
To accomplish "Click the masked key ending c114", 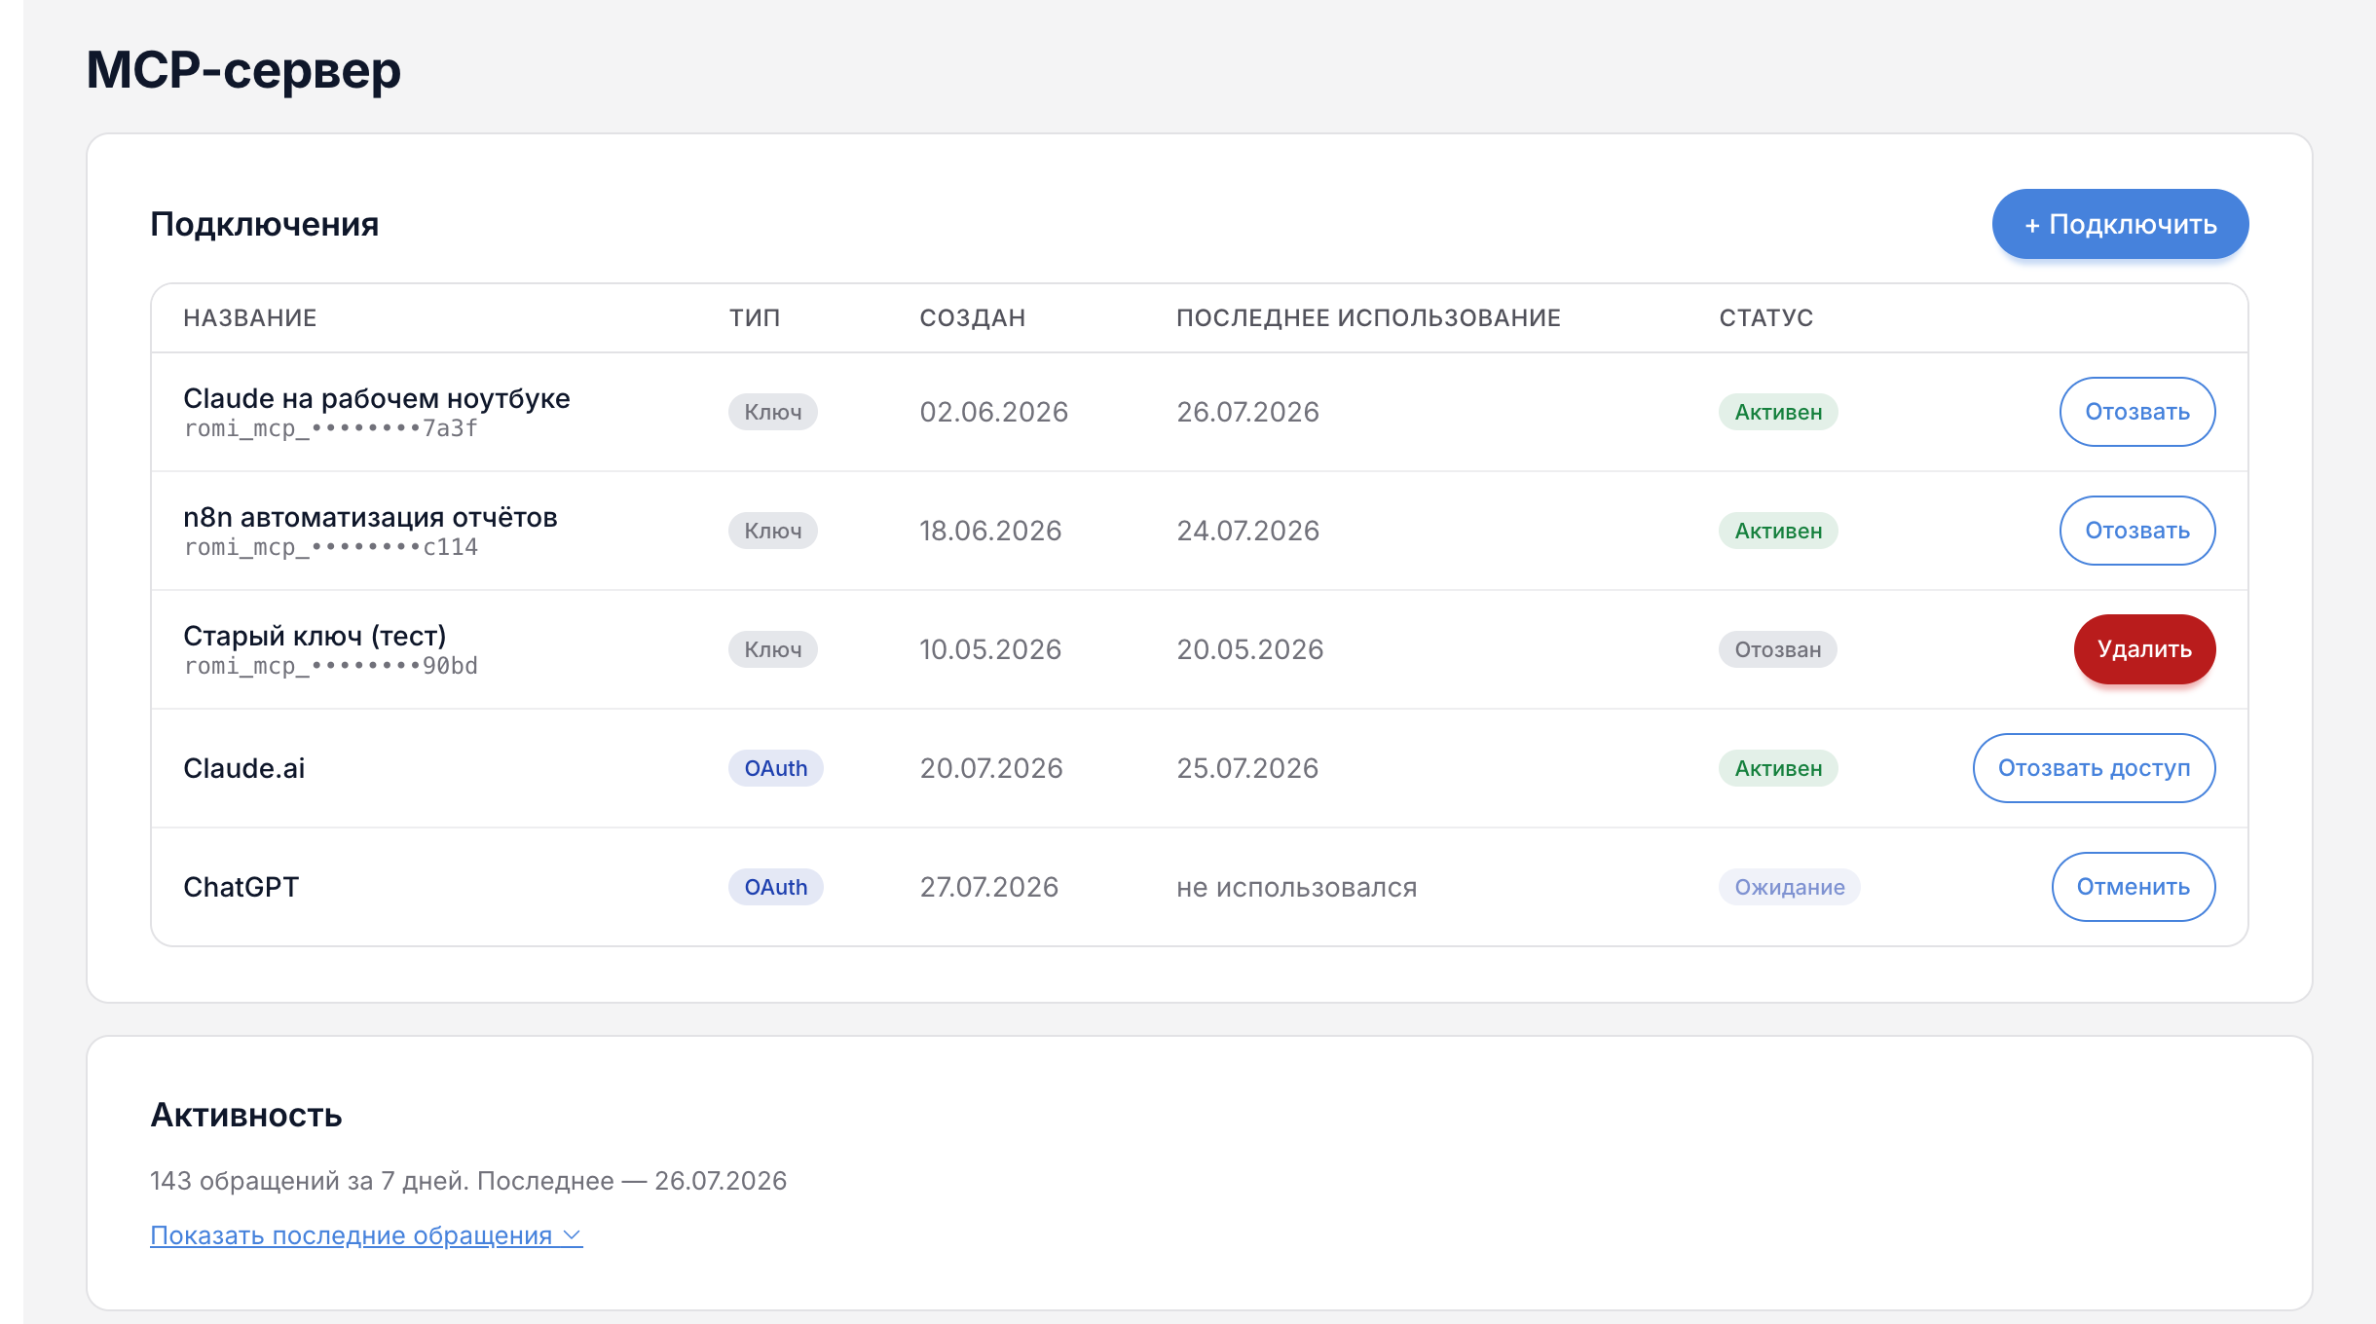I will pos(331,547).
